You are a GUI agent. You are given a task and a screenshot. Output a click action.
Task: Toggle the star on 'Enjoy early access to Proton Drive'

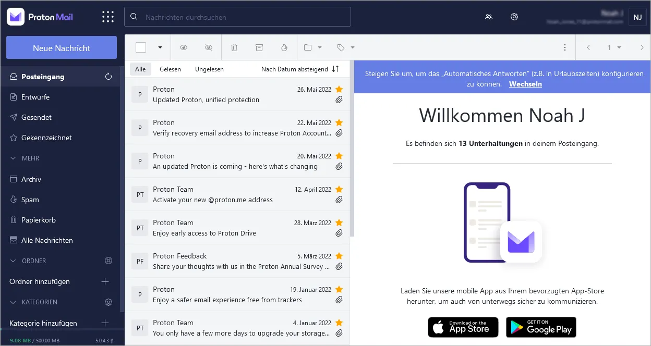[x=339, y=223]
